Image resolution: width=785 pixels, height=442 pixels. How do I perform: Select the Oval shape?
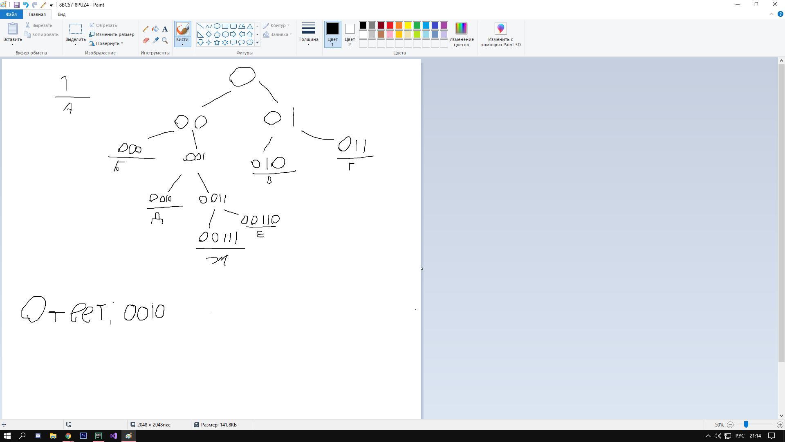click(217, 26)
